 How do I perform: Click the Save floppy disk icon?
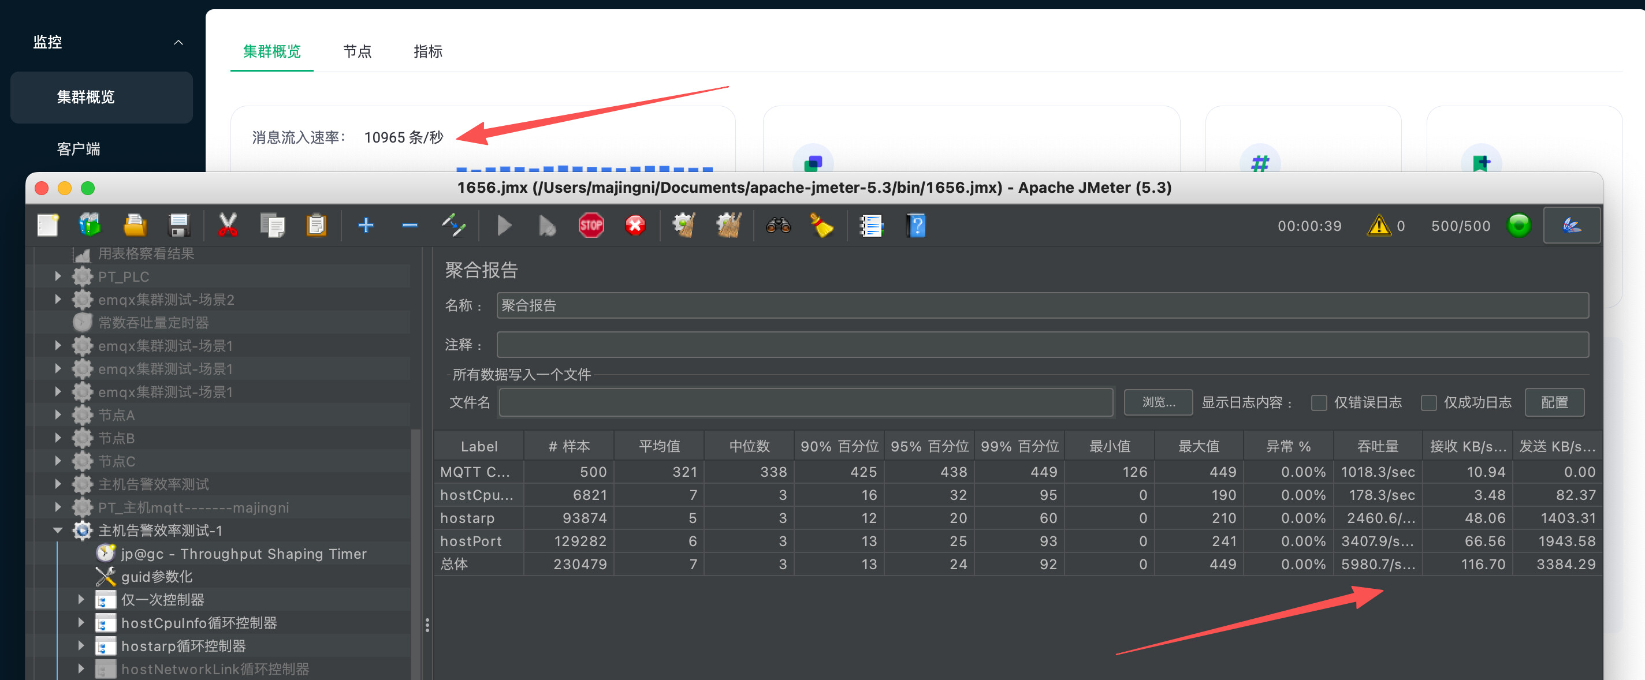(x=179, y=225)
